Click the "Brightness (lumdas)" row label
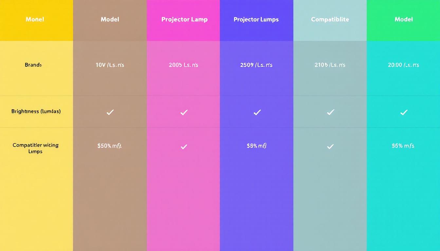The width and height of the screenshot is (440, 251). 36,111
